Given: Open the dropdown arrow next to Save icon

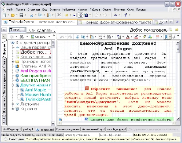Looking at the screenshot, I should [x=25, y=15].
